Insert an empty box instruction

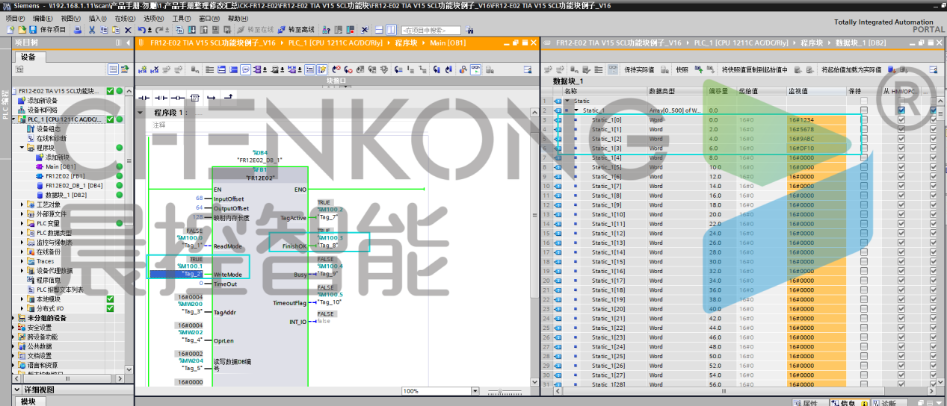coord(194,98)
